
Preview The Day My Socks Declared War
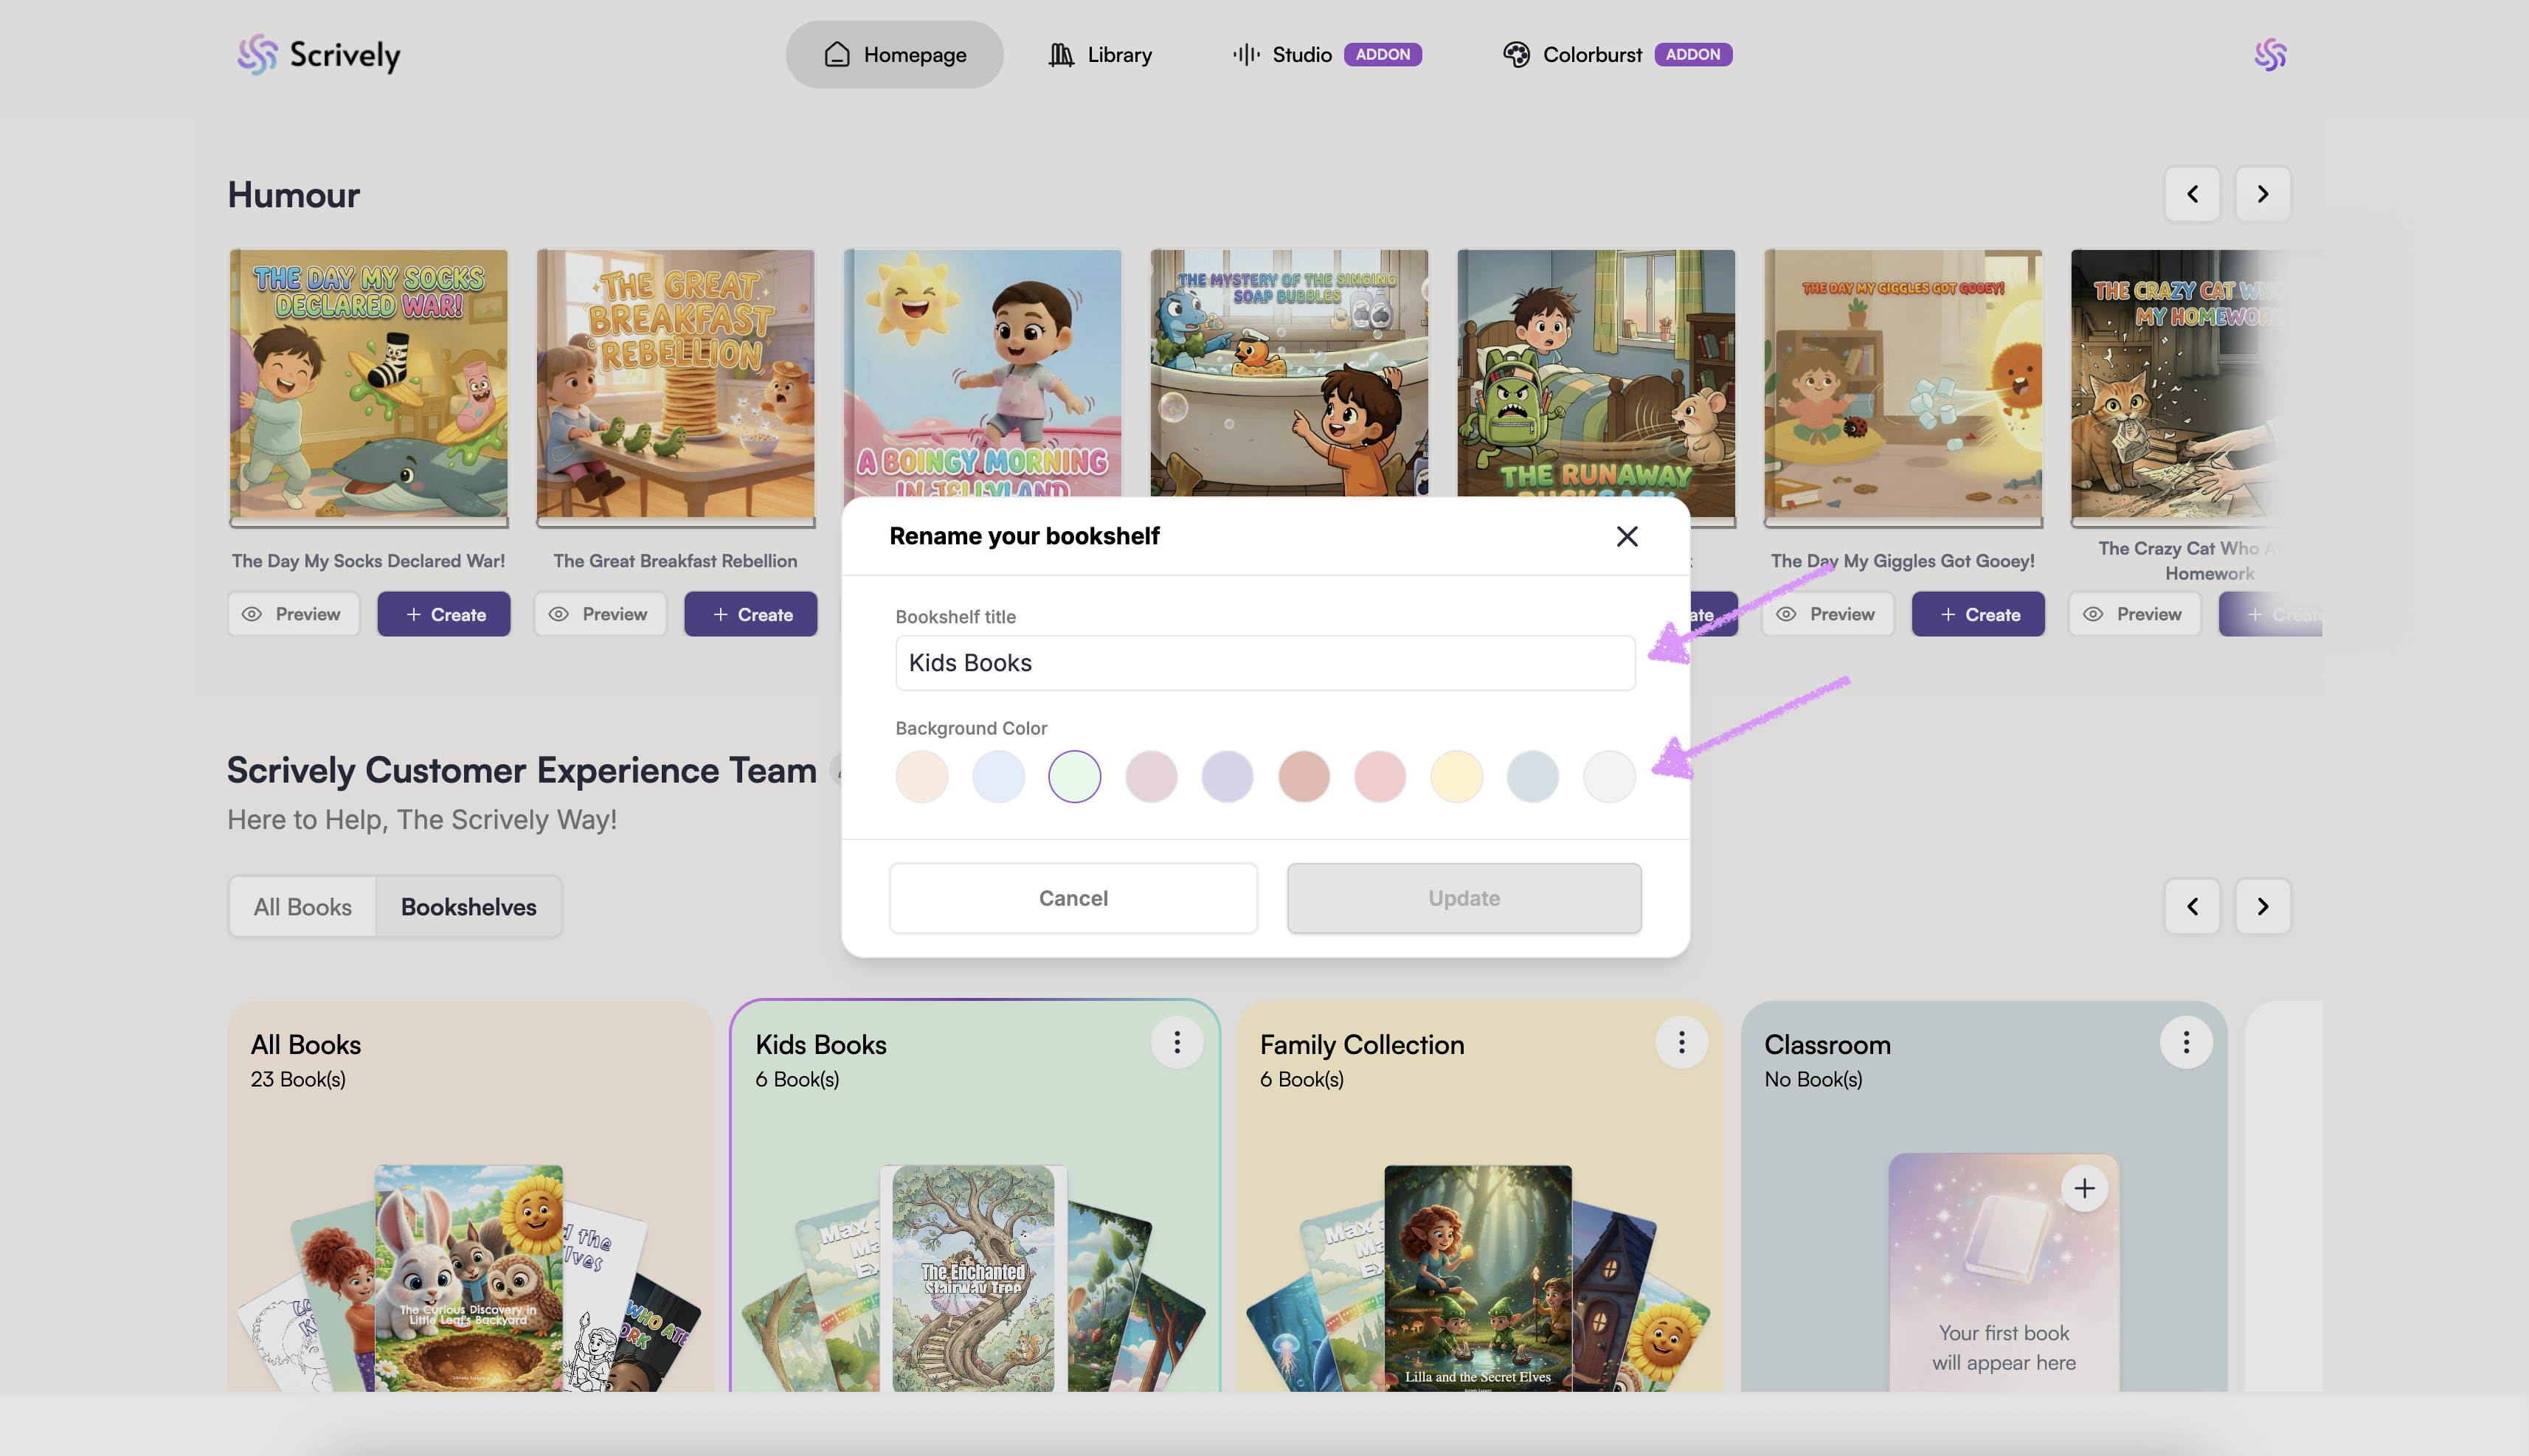pyautogui.click(x=293, y=614)
